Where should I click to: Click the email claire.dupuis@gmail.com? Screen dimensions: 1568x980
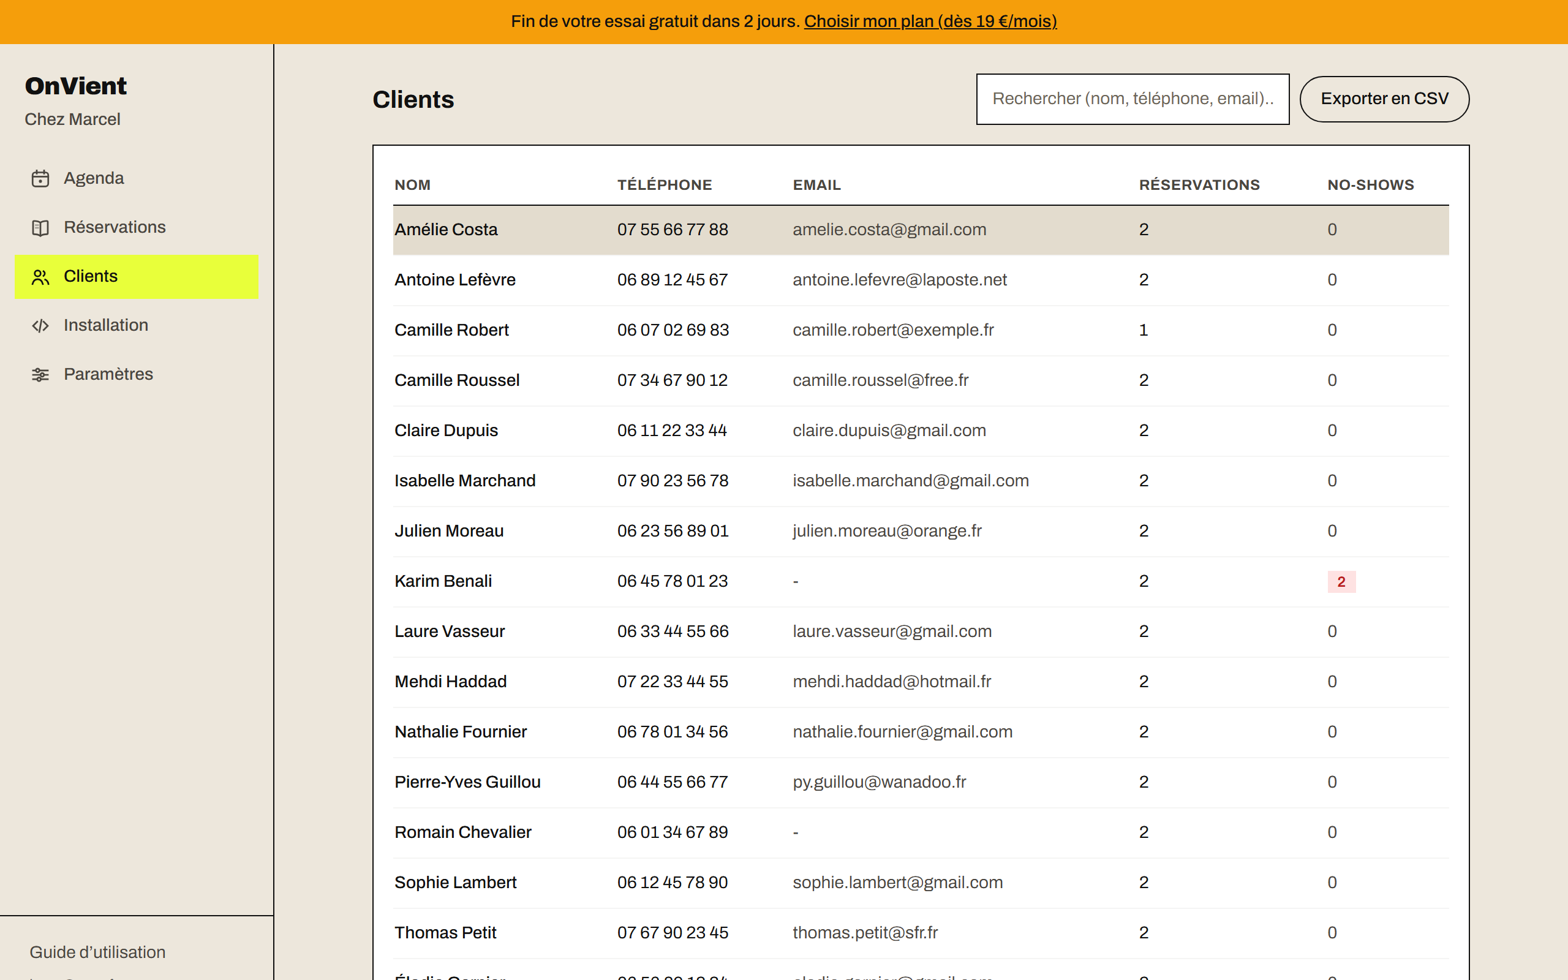[889, 431]
